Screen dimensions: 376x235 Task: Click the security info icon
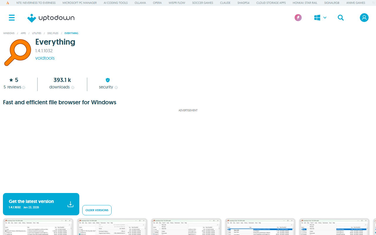click(x=116, y=88)
